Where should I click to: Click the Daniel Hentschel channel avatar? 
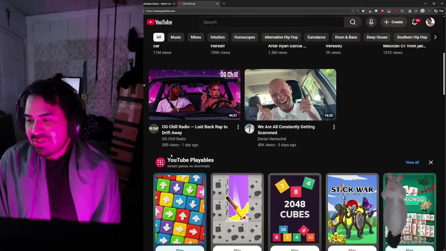tap(249, 129)
